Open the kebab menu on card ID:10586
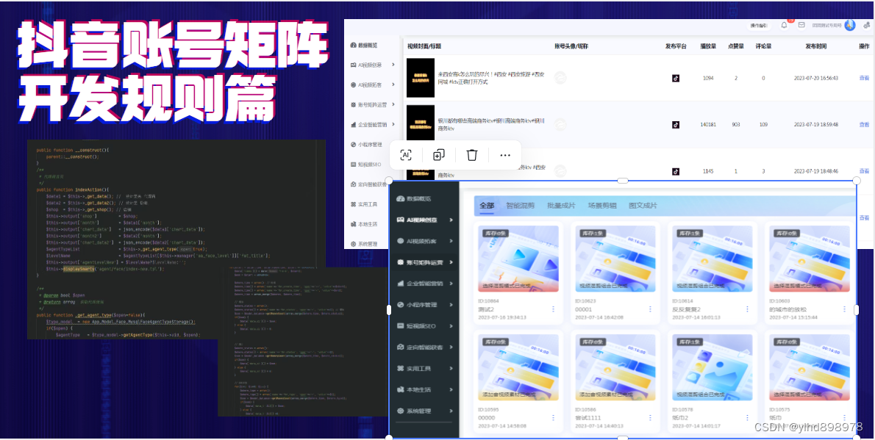 pyautogui.click(x=650, y=418)
